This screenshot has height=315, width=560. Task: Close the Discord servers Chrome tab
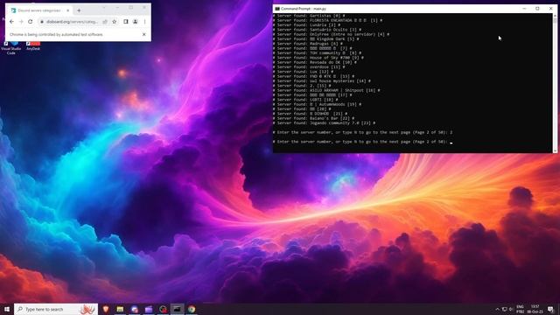coord(68,10)
